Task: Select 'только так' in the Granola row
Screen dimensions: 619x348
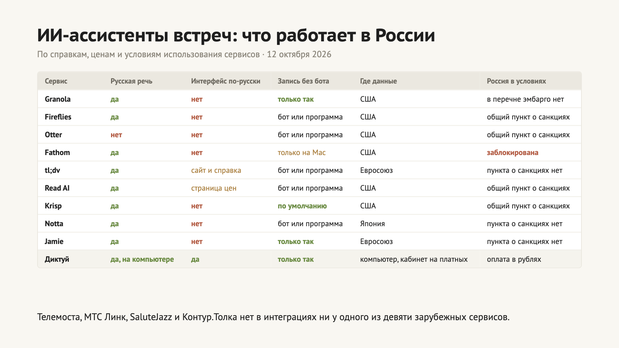Action: tap(296, 99)
